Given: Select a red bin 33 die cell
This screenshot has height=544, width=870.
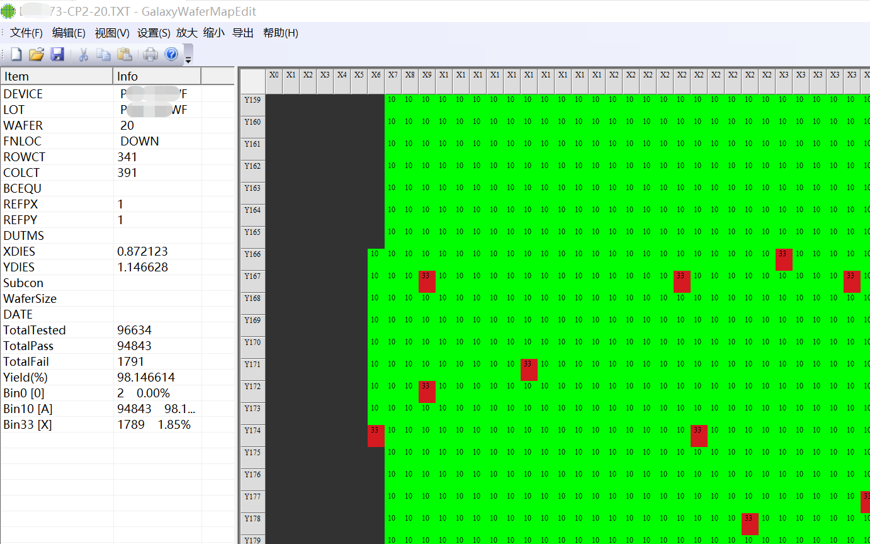Looking at the screenshot, I should 427,282.
